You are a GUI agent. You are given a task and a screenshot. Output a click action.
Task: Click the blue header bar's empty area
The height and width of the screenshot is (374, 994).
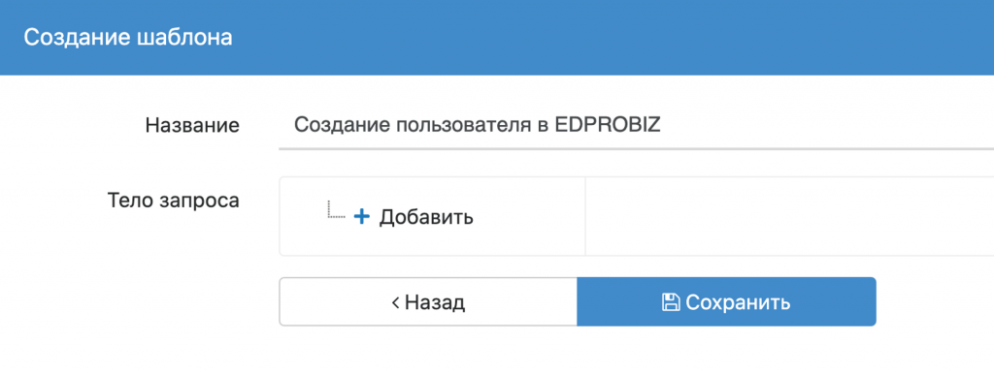pyautogui.click(x=609, y=38)
